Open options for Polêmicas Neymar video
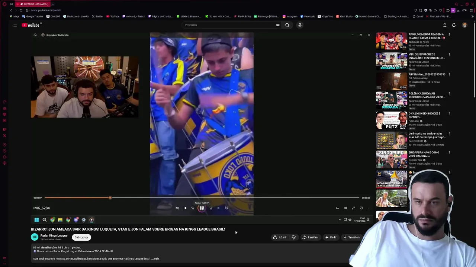This screenshot has height=267, width=476. click(449, 94)
